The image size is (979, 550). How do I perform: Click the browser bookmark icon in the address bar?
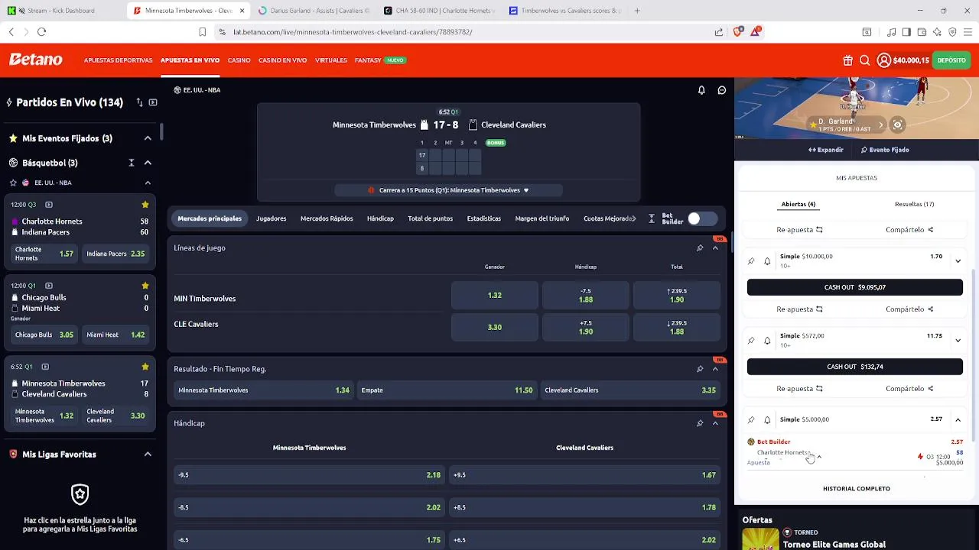click(202, 32)
